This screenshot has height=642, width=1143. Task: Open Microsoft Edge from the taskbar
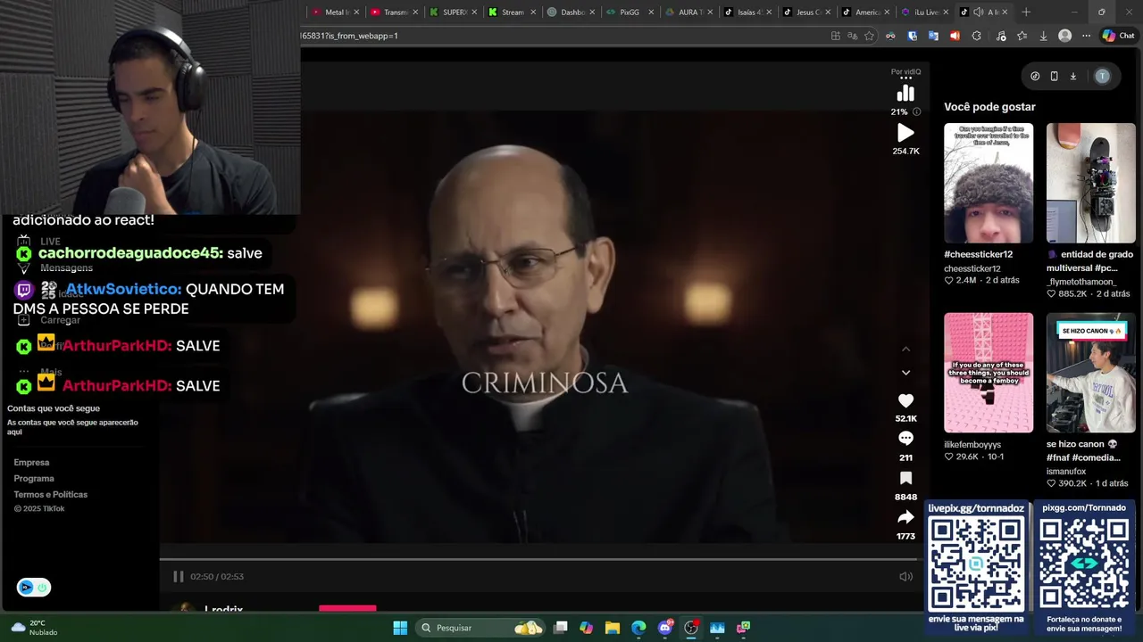[x=638, y=628]
